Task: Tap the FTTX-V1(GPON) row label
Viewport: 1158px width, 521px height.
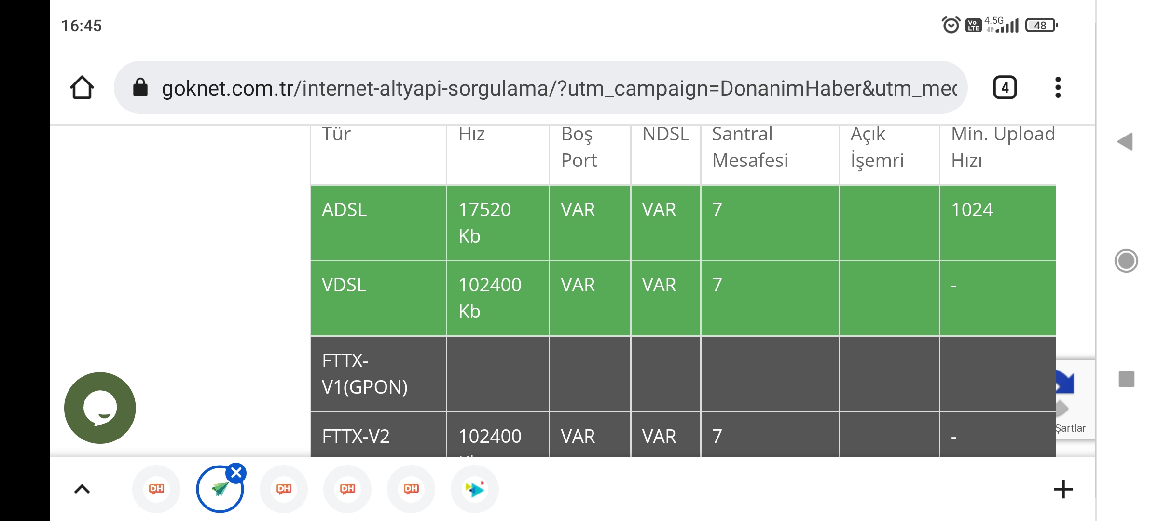Action: [365, 374]
